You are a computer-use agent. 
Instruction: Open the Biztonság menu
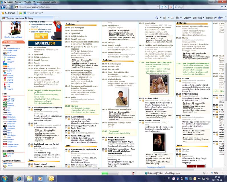click(198, 18)
